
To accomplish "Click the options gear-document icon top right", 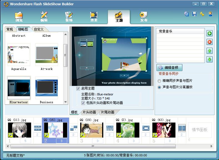I will pos(187,14).
